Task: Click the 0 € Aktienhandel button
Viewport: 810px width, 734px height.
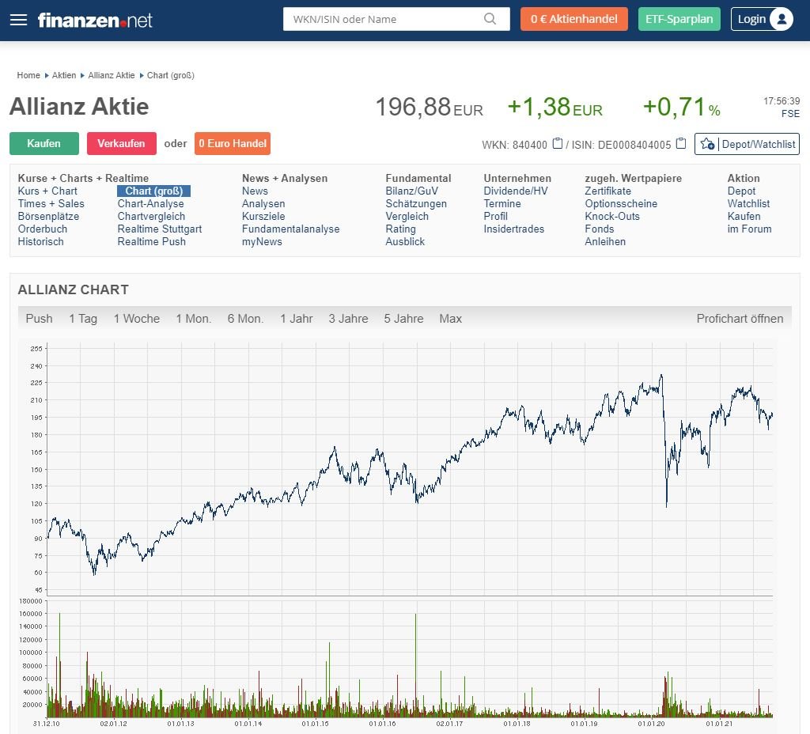Action: 574,19
